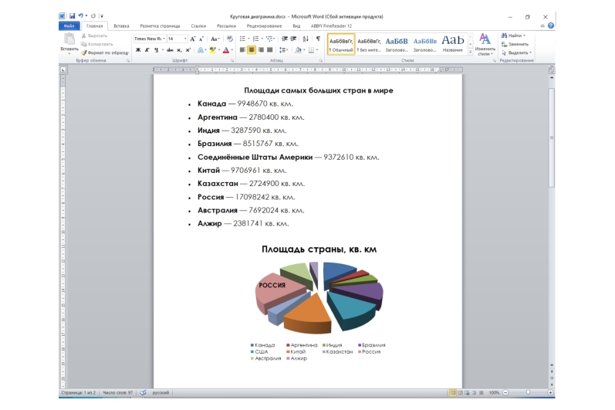The width and height of the screenshot is (615, 410).
Task: Click the русский language indicator
Action: coord(161,392)
